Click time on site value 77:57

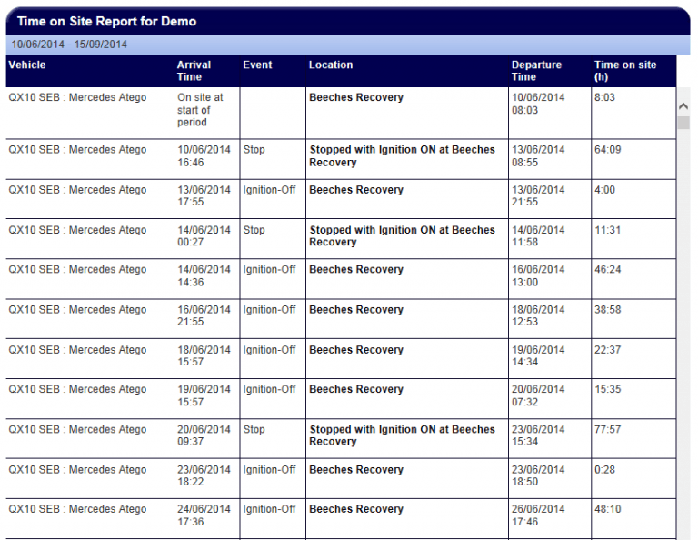pos(608,430)
